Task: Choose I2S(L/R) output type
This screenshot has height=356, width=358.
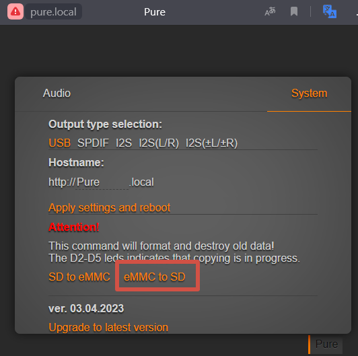Action: point(159,143)
